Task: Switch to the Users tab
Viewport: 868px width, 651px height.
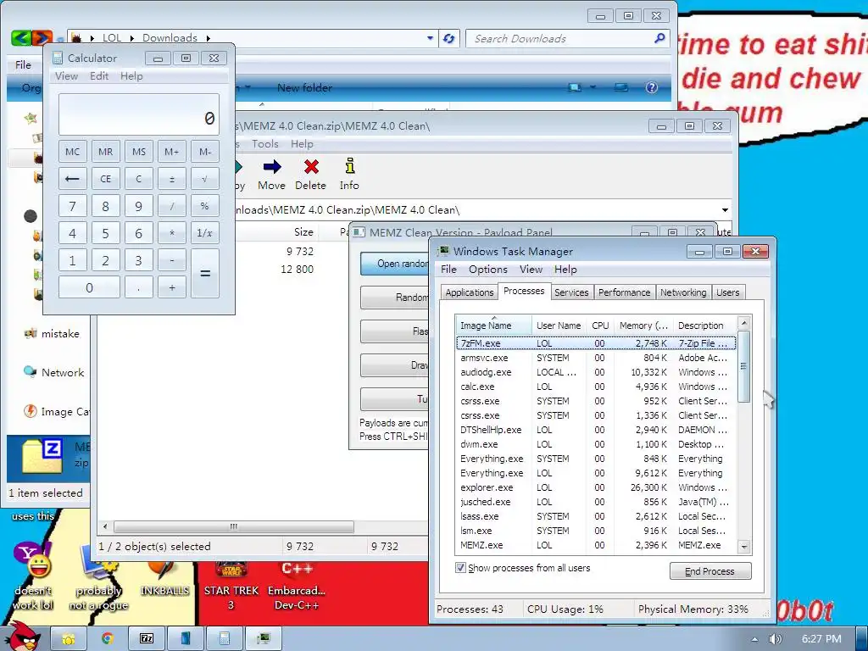Action: 727,292
